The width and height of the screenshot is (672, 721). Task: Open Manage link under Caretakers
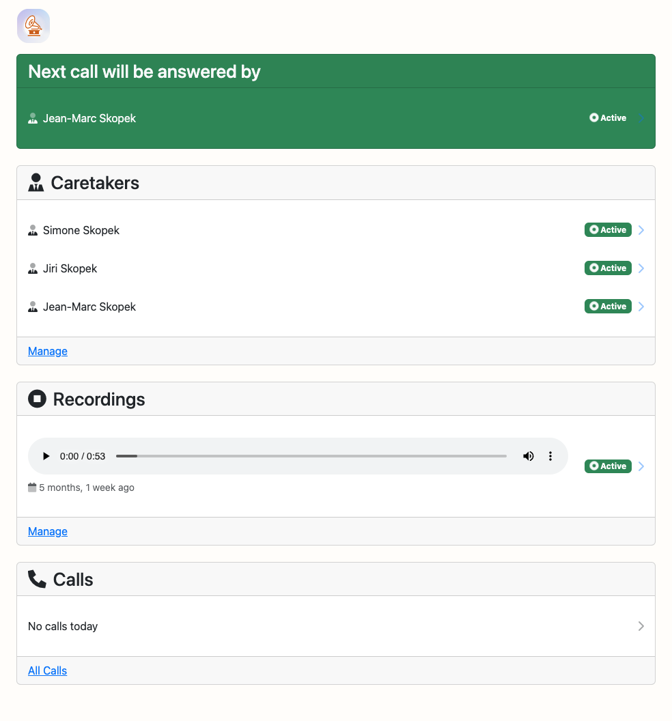tap(48, 352)
